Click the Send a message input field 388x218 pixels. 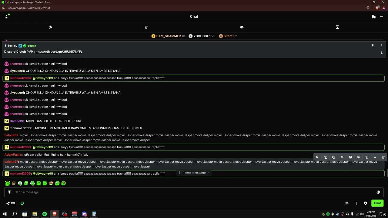point(194,192)
